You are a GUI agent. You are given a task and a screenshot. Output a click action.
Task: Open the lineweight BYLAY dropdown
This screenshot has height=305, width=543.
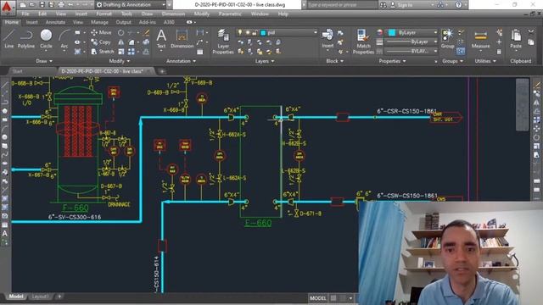coord(435,51)
